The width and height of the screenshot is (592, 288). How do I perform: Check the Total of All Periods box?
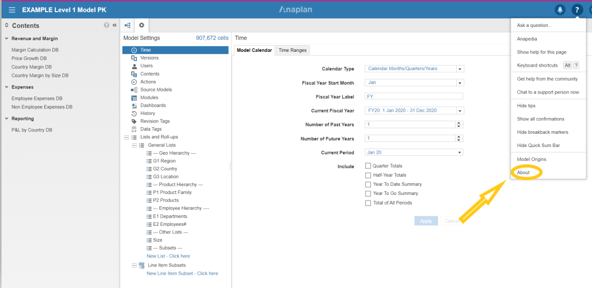[x=368, y=203]
